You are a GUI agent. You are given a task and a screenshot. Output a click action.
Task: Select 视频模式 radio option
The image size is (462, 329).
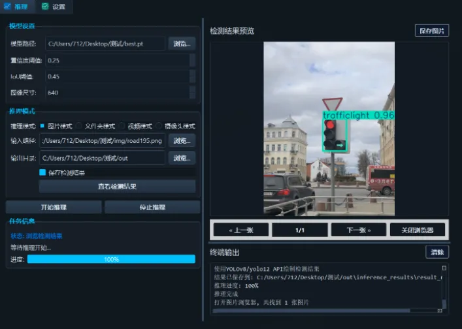coord(136,126)
